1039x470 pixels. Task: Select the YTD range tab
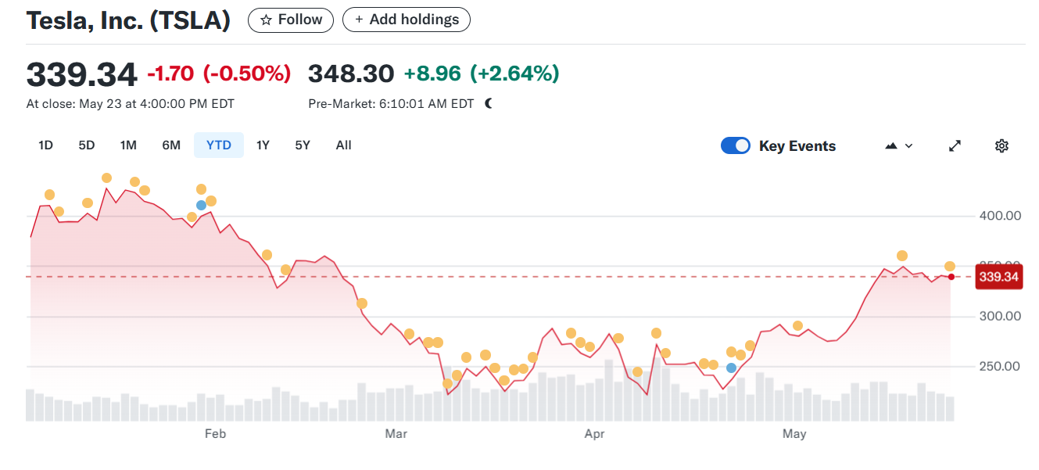point(219,145)
